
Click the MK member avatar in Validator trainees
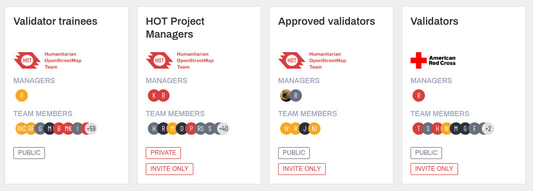[68, 129]
